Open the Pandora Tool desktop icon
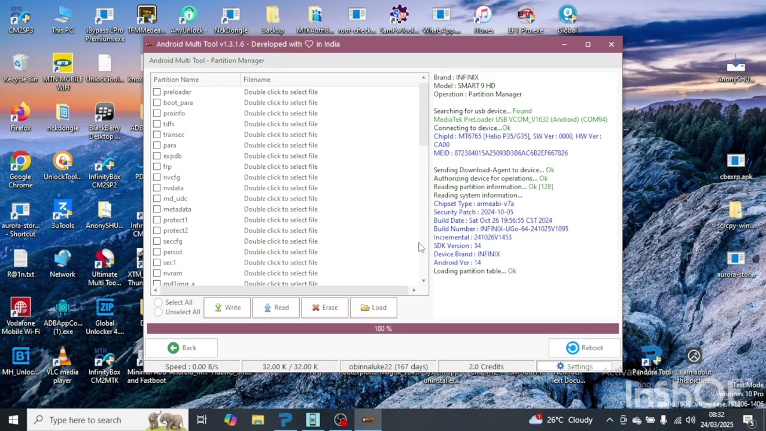The height and width of the screenshot is (431, 766). pyautogui.click(x=652, y=362)
